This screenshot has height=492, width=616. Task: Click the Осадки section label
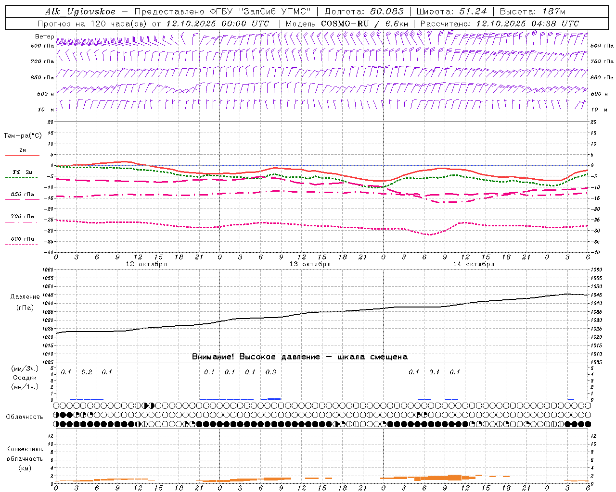[25, 378]
